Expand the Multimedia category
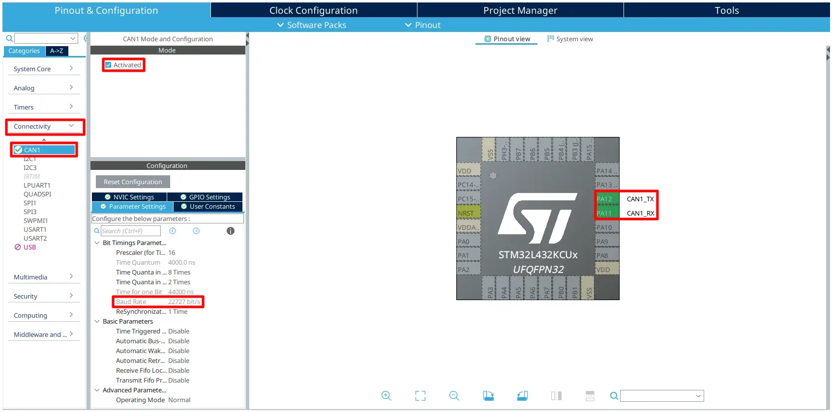Screen dimensions: 832x412 (43, 277)
